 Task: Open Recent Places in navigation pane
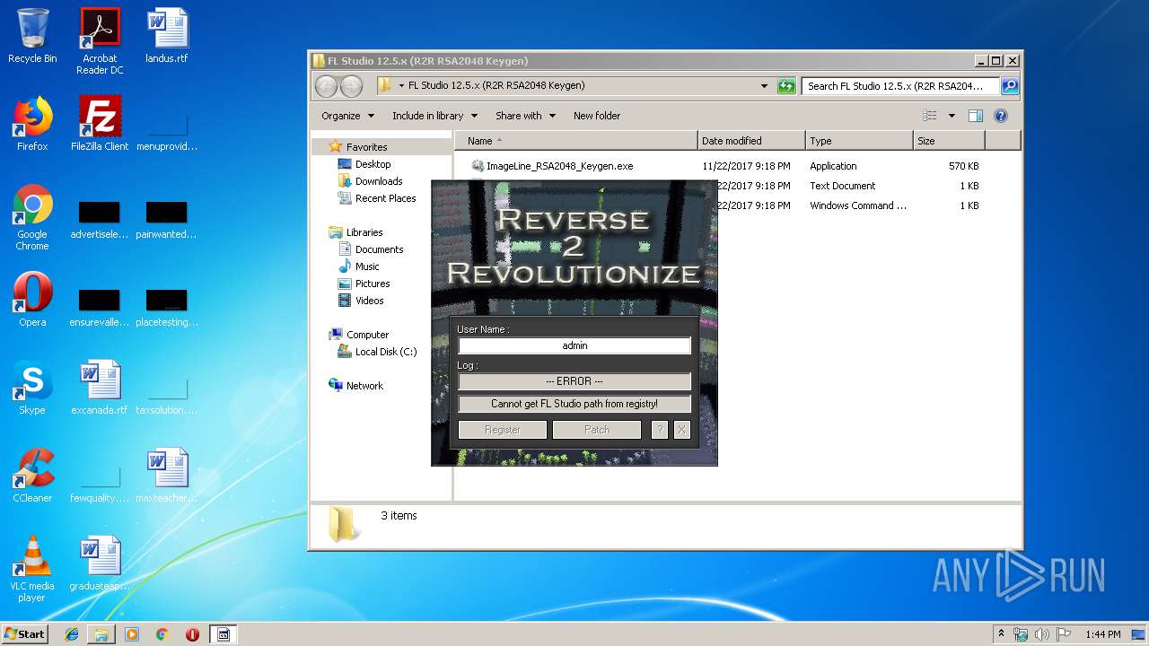pos(385,198)
